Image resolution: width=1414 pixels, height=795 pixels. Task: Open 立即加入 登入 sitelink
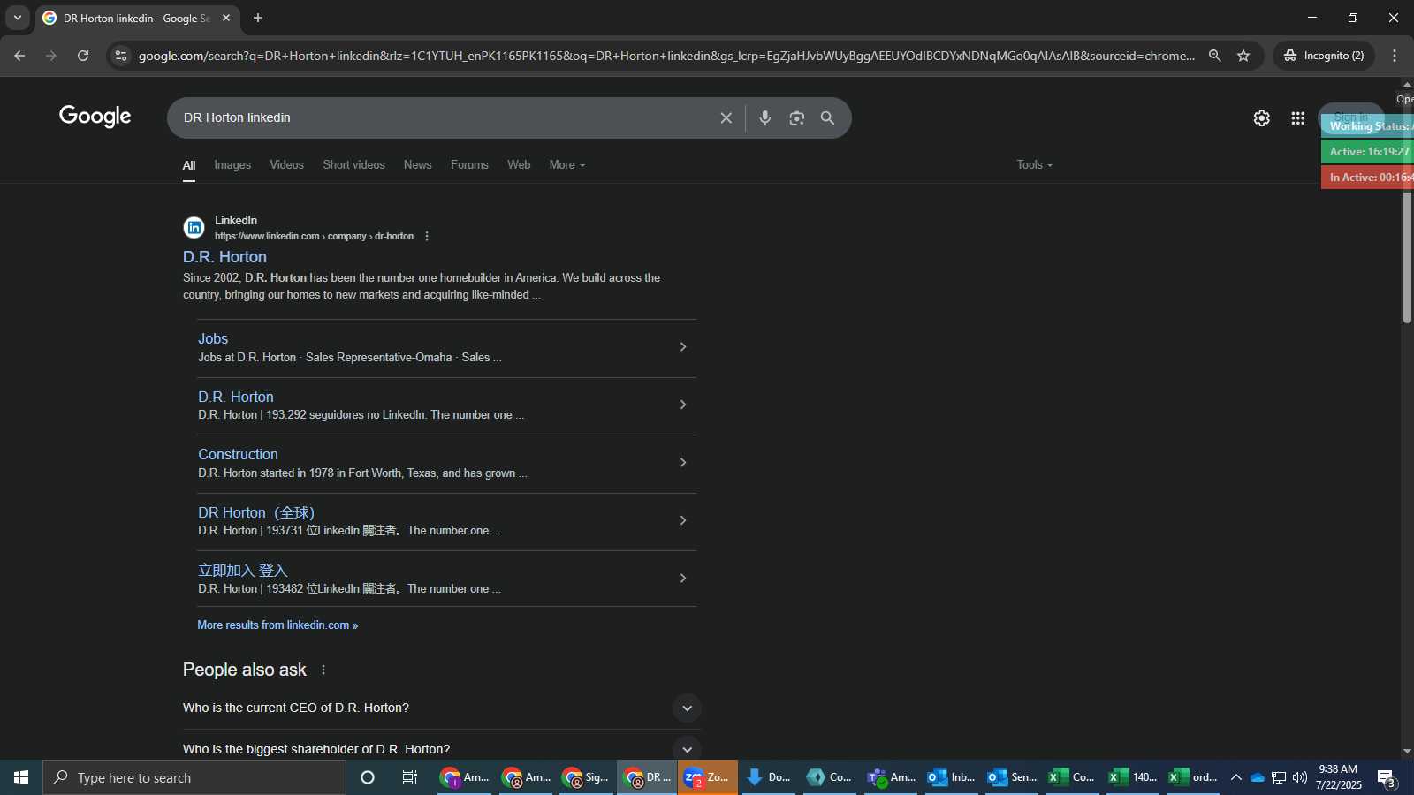coord(243,571)
